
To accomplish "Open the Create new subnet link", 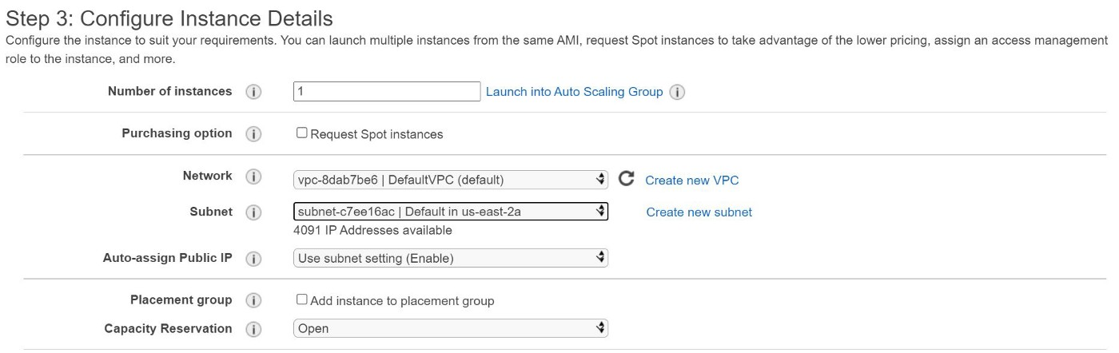I will (x=699, y=212).
